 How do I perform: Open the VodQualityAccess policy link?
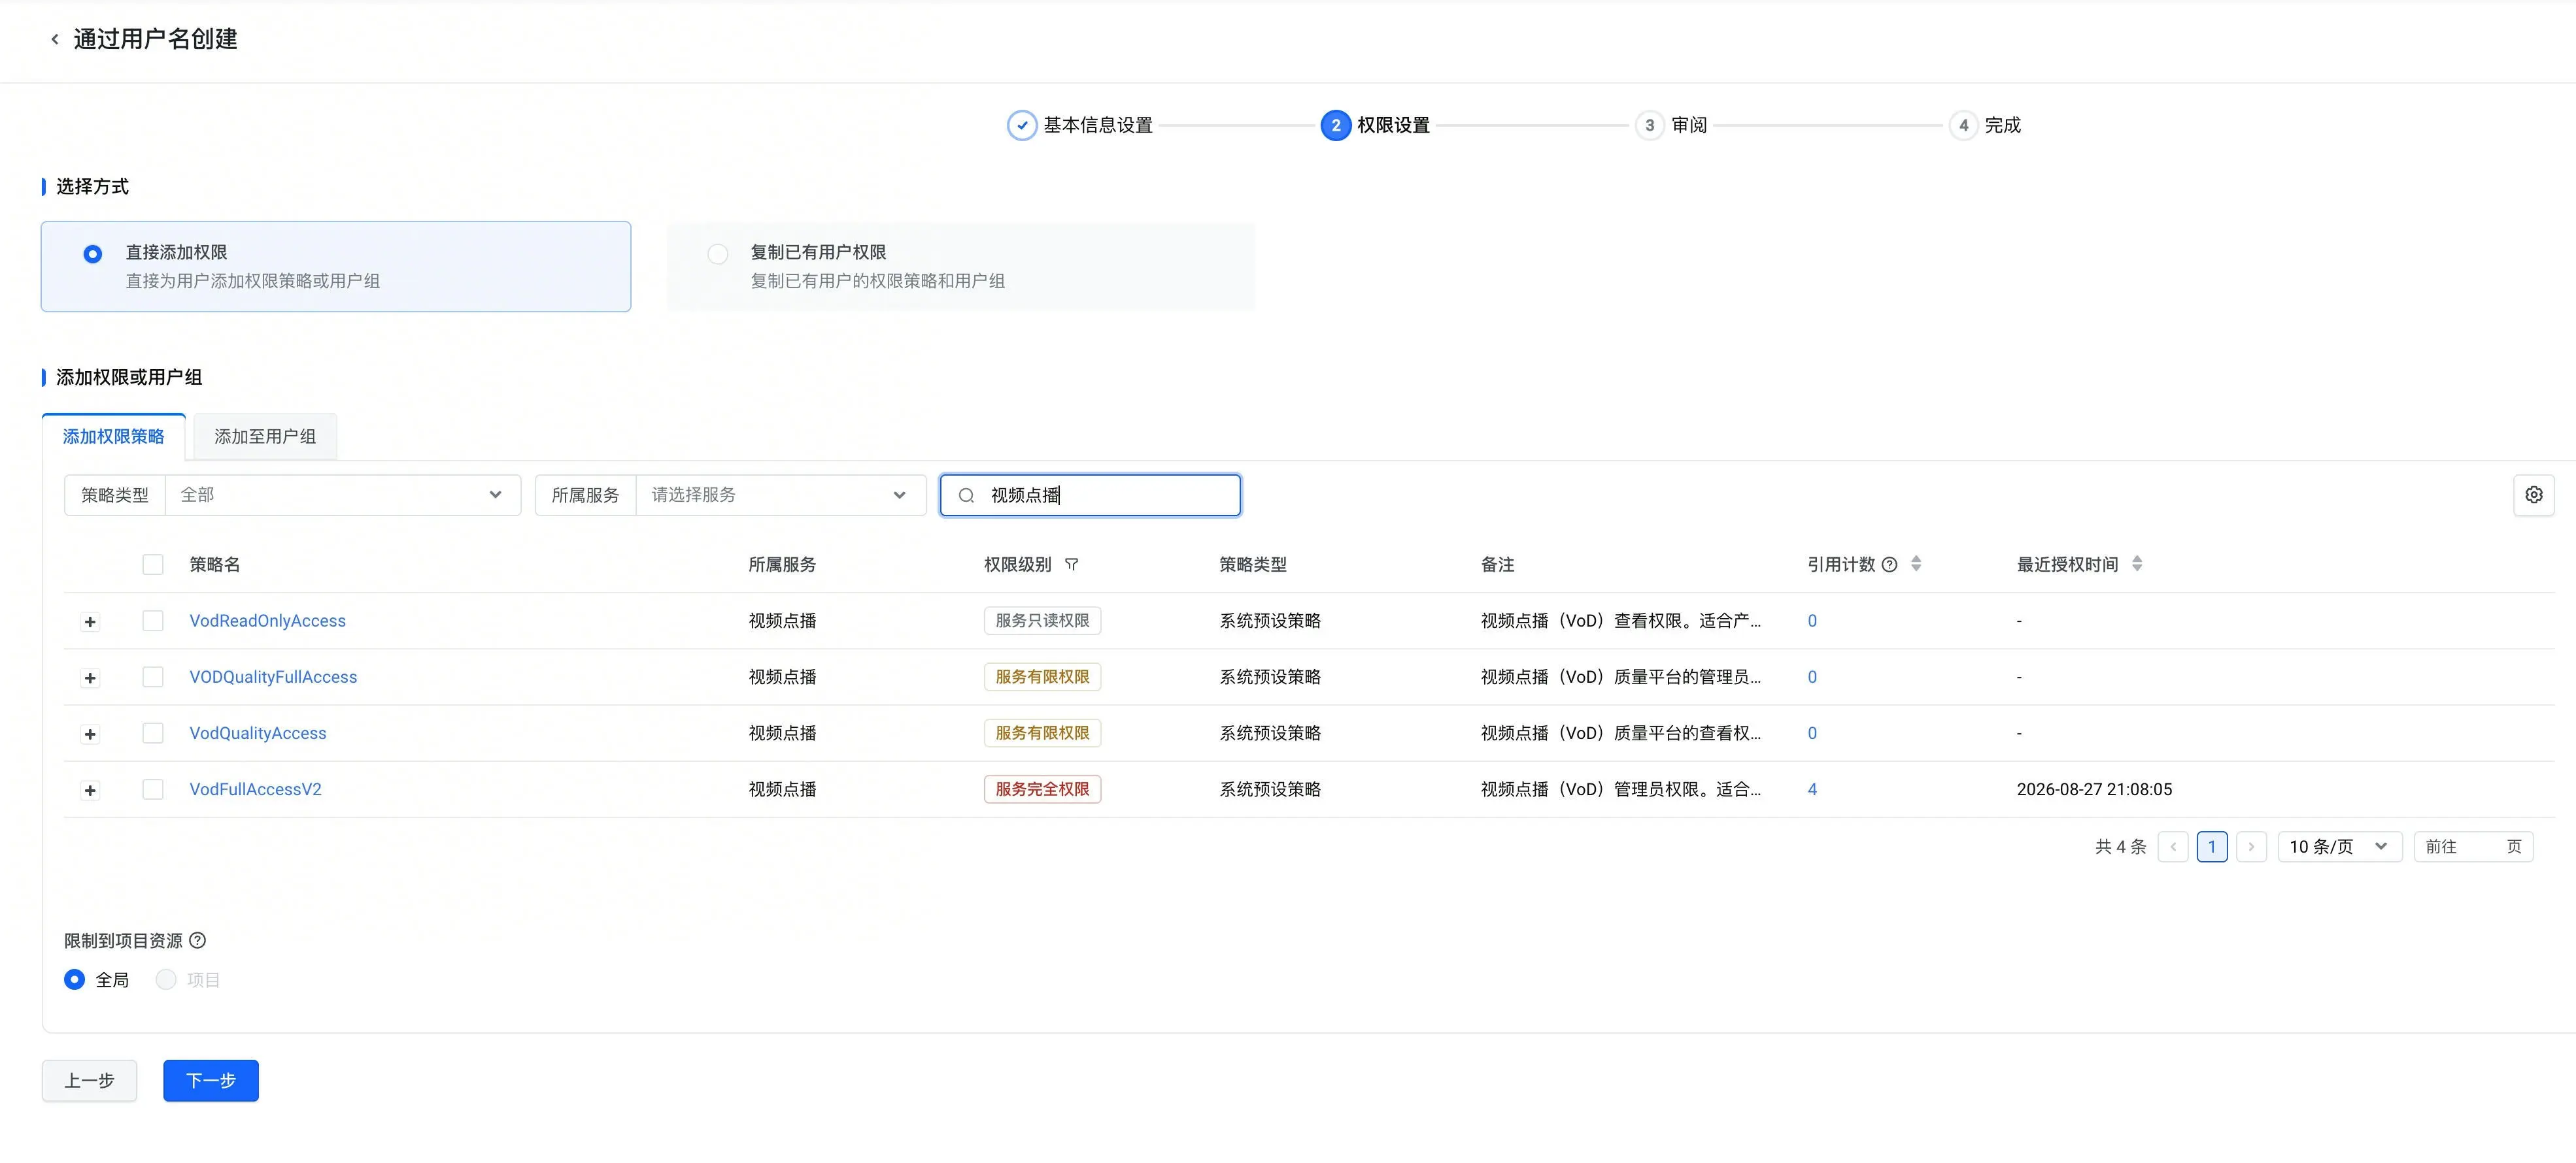(258, 732)
